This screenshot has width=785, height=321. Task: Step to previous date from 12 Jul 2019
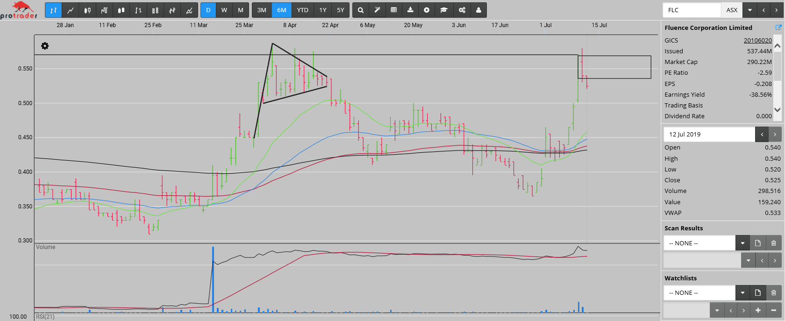[762, 134]
